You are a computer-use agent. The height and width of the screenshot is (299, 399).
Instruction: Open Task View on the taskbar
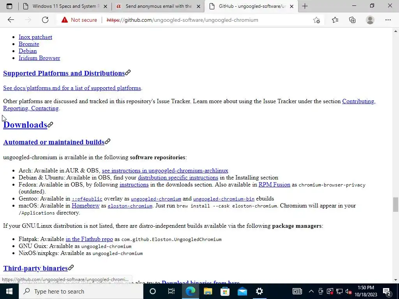point(171,291)
